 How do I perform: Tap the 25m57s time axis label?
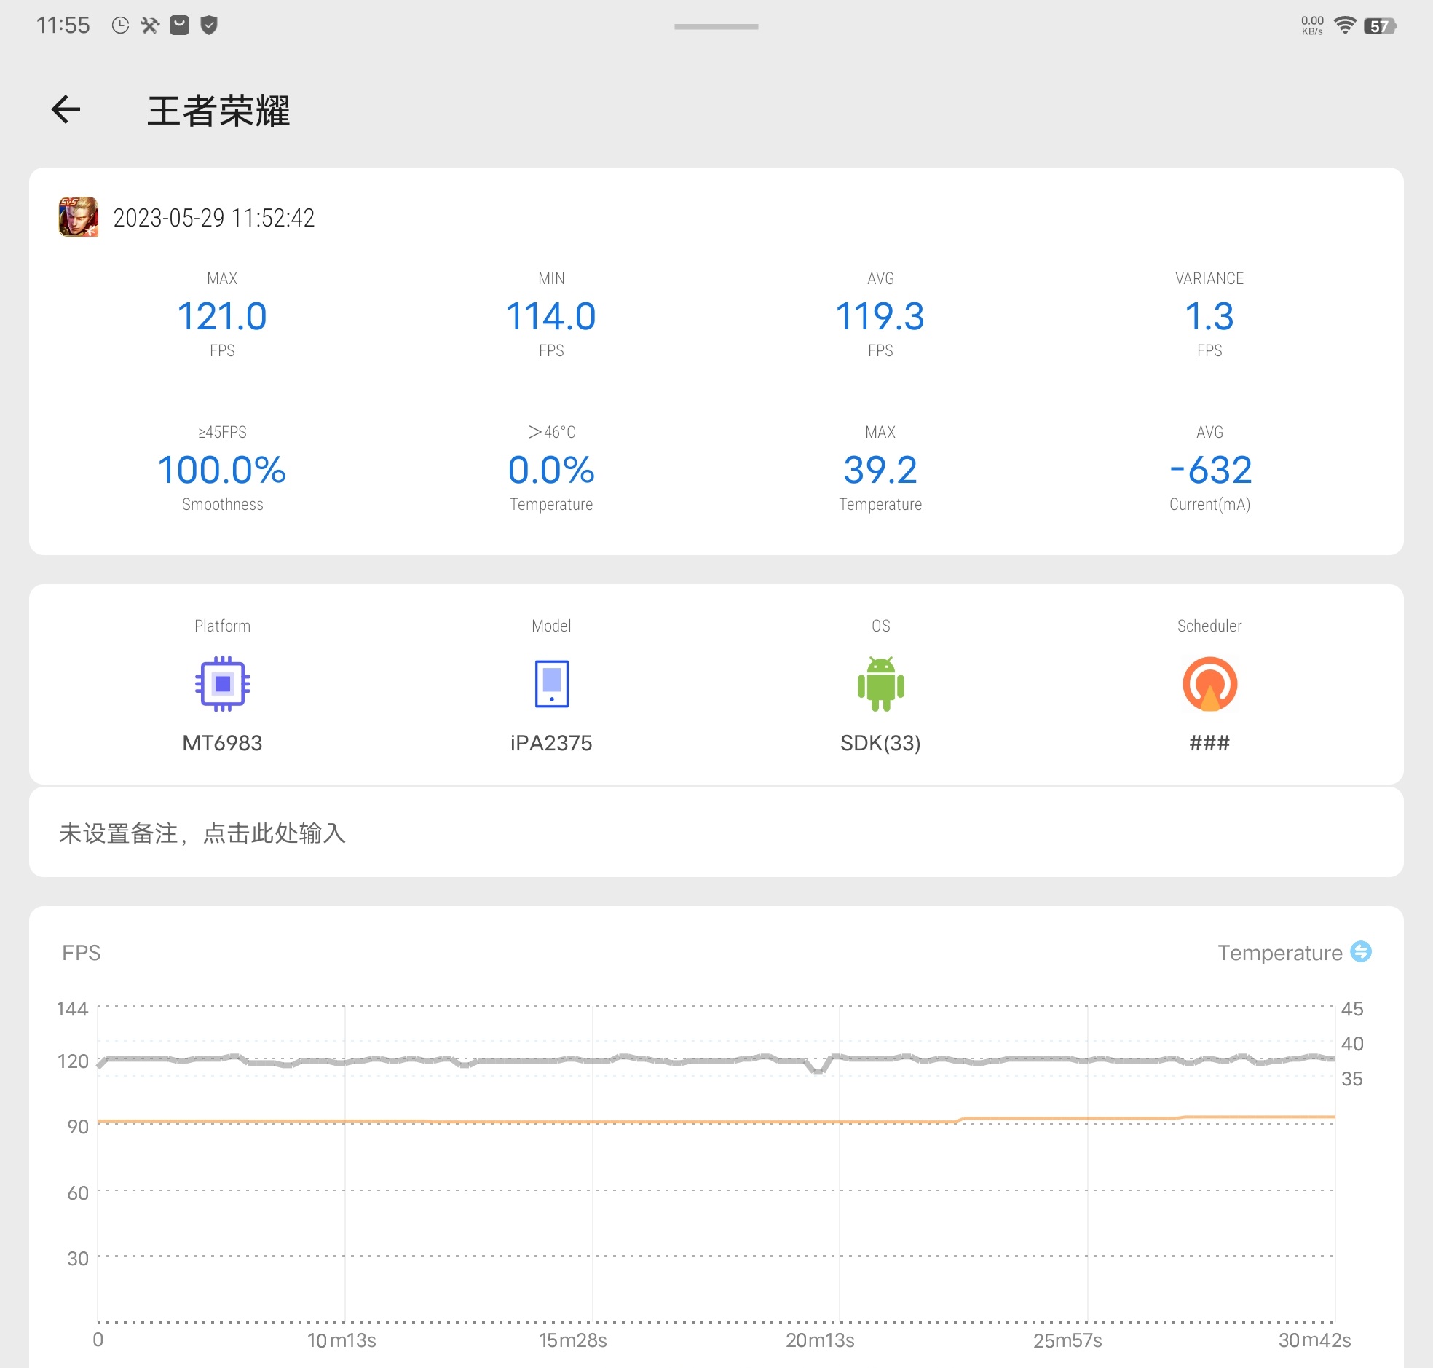pyautogui.click(x=1067, y=1340)
